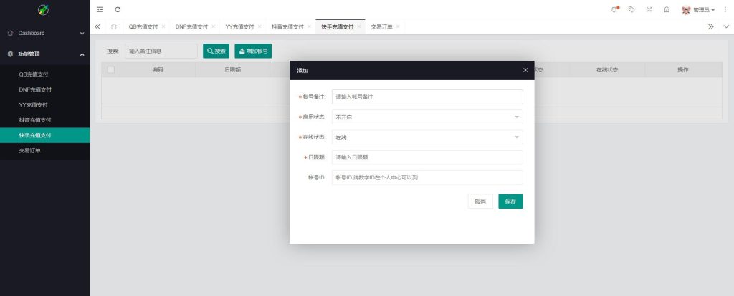Image resolution: width=734 pixels, height=296 pixels.
Task: Focus the 帐号备注 input field
Action: pyautogui.click(x=427, y=97)
